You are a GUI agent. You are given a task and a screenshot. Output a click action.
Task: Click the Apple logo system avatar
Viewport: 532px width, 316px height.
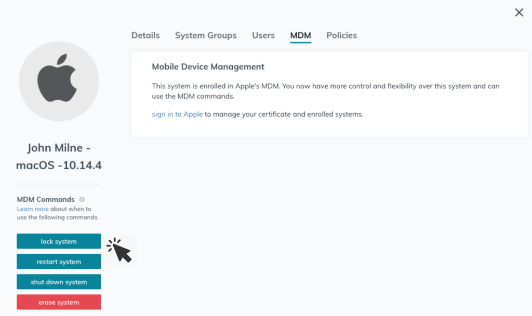click(x=59, y=81)
